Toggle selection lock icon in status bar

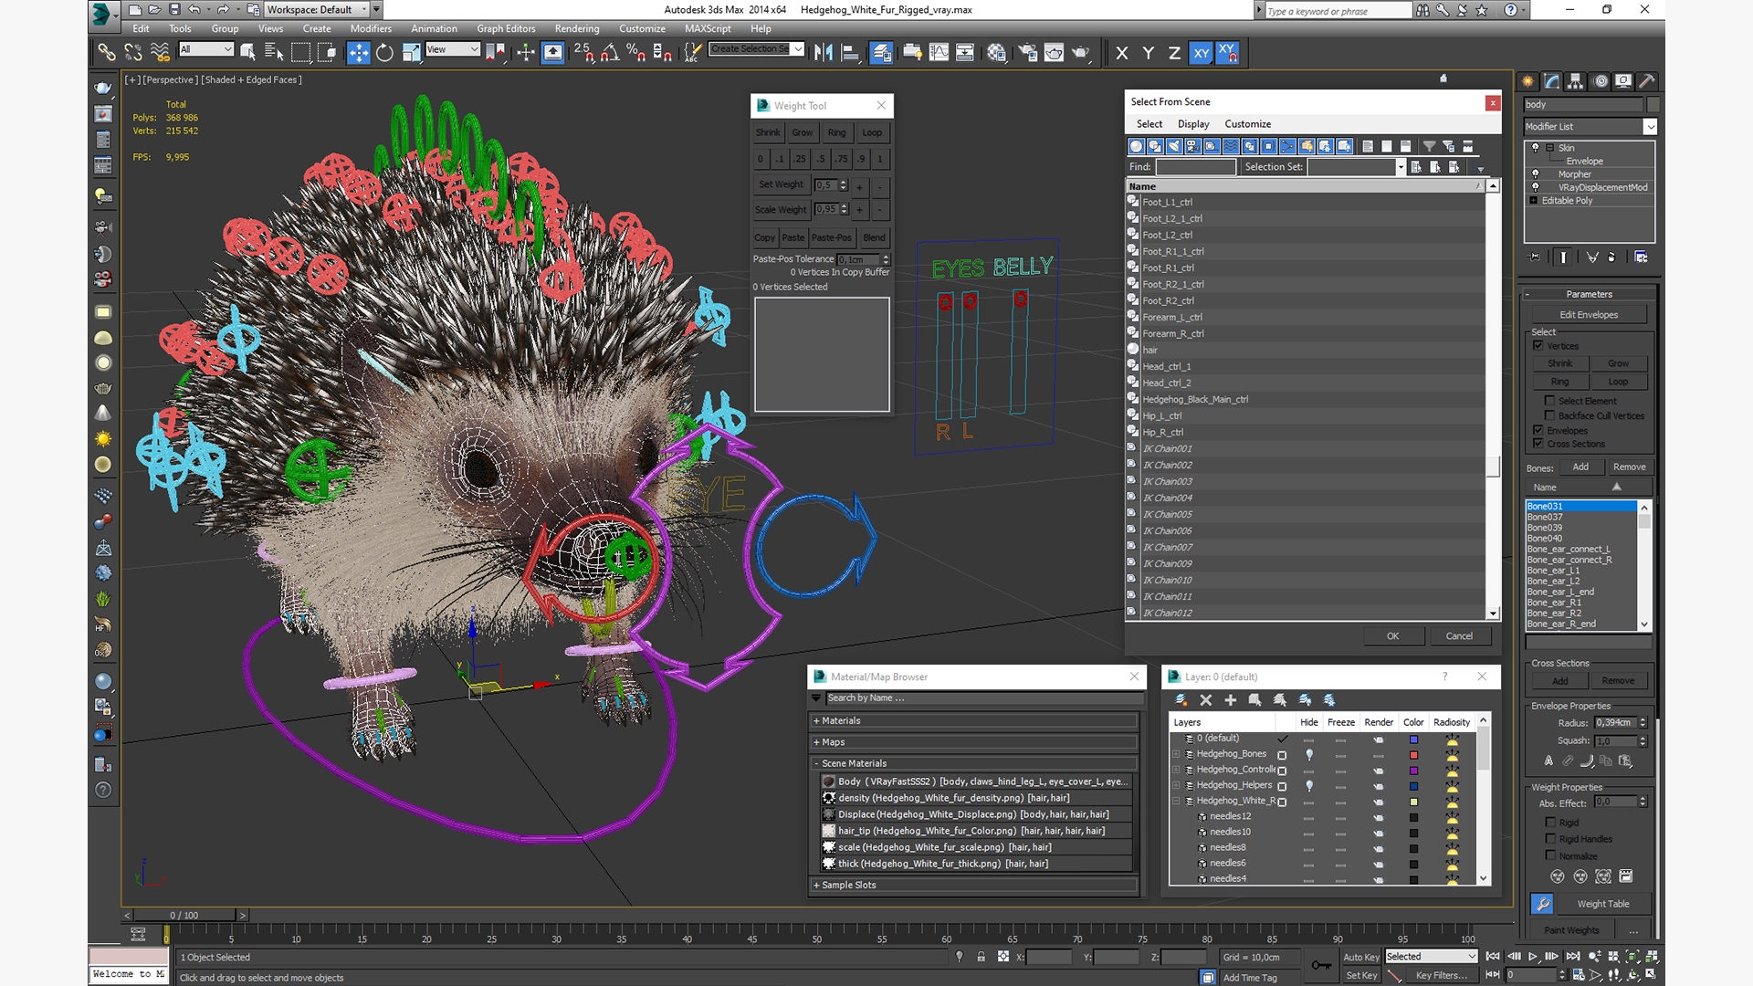point(981,957)
